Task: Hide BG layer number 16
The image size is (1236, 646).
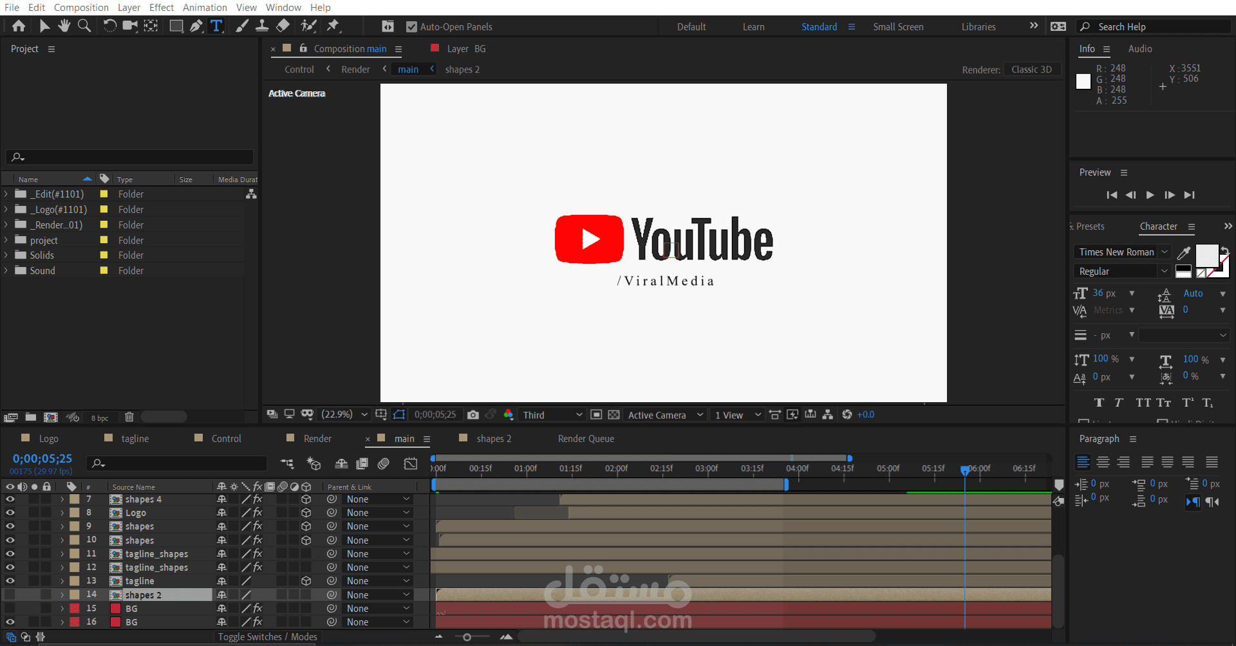Action: point(10,622)
